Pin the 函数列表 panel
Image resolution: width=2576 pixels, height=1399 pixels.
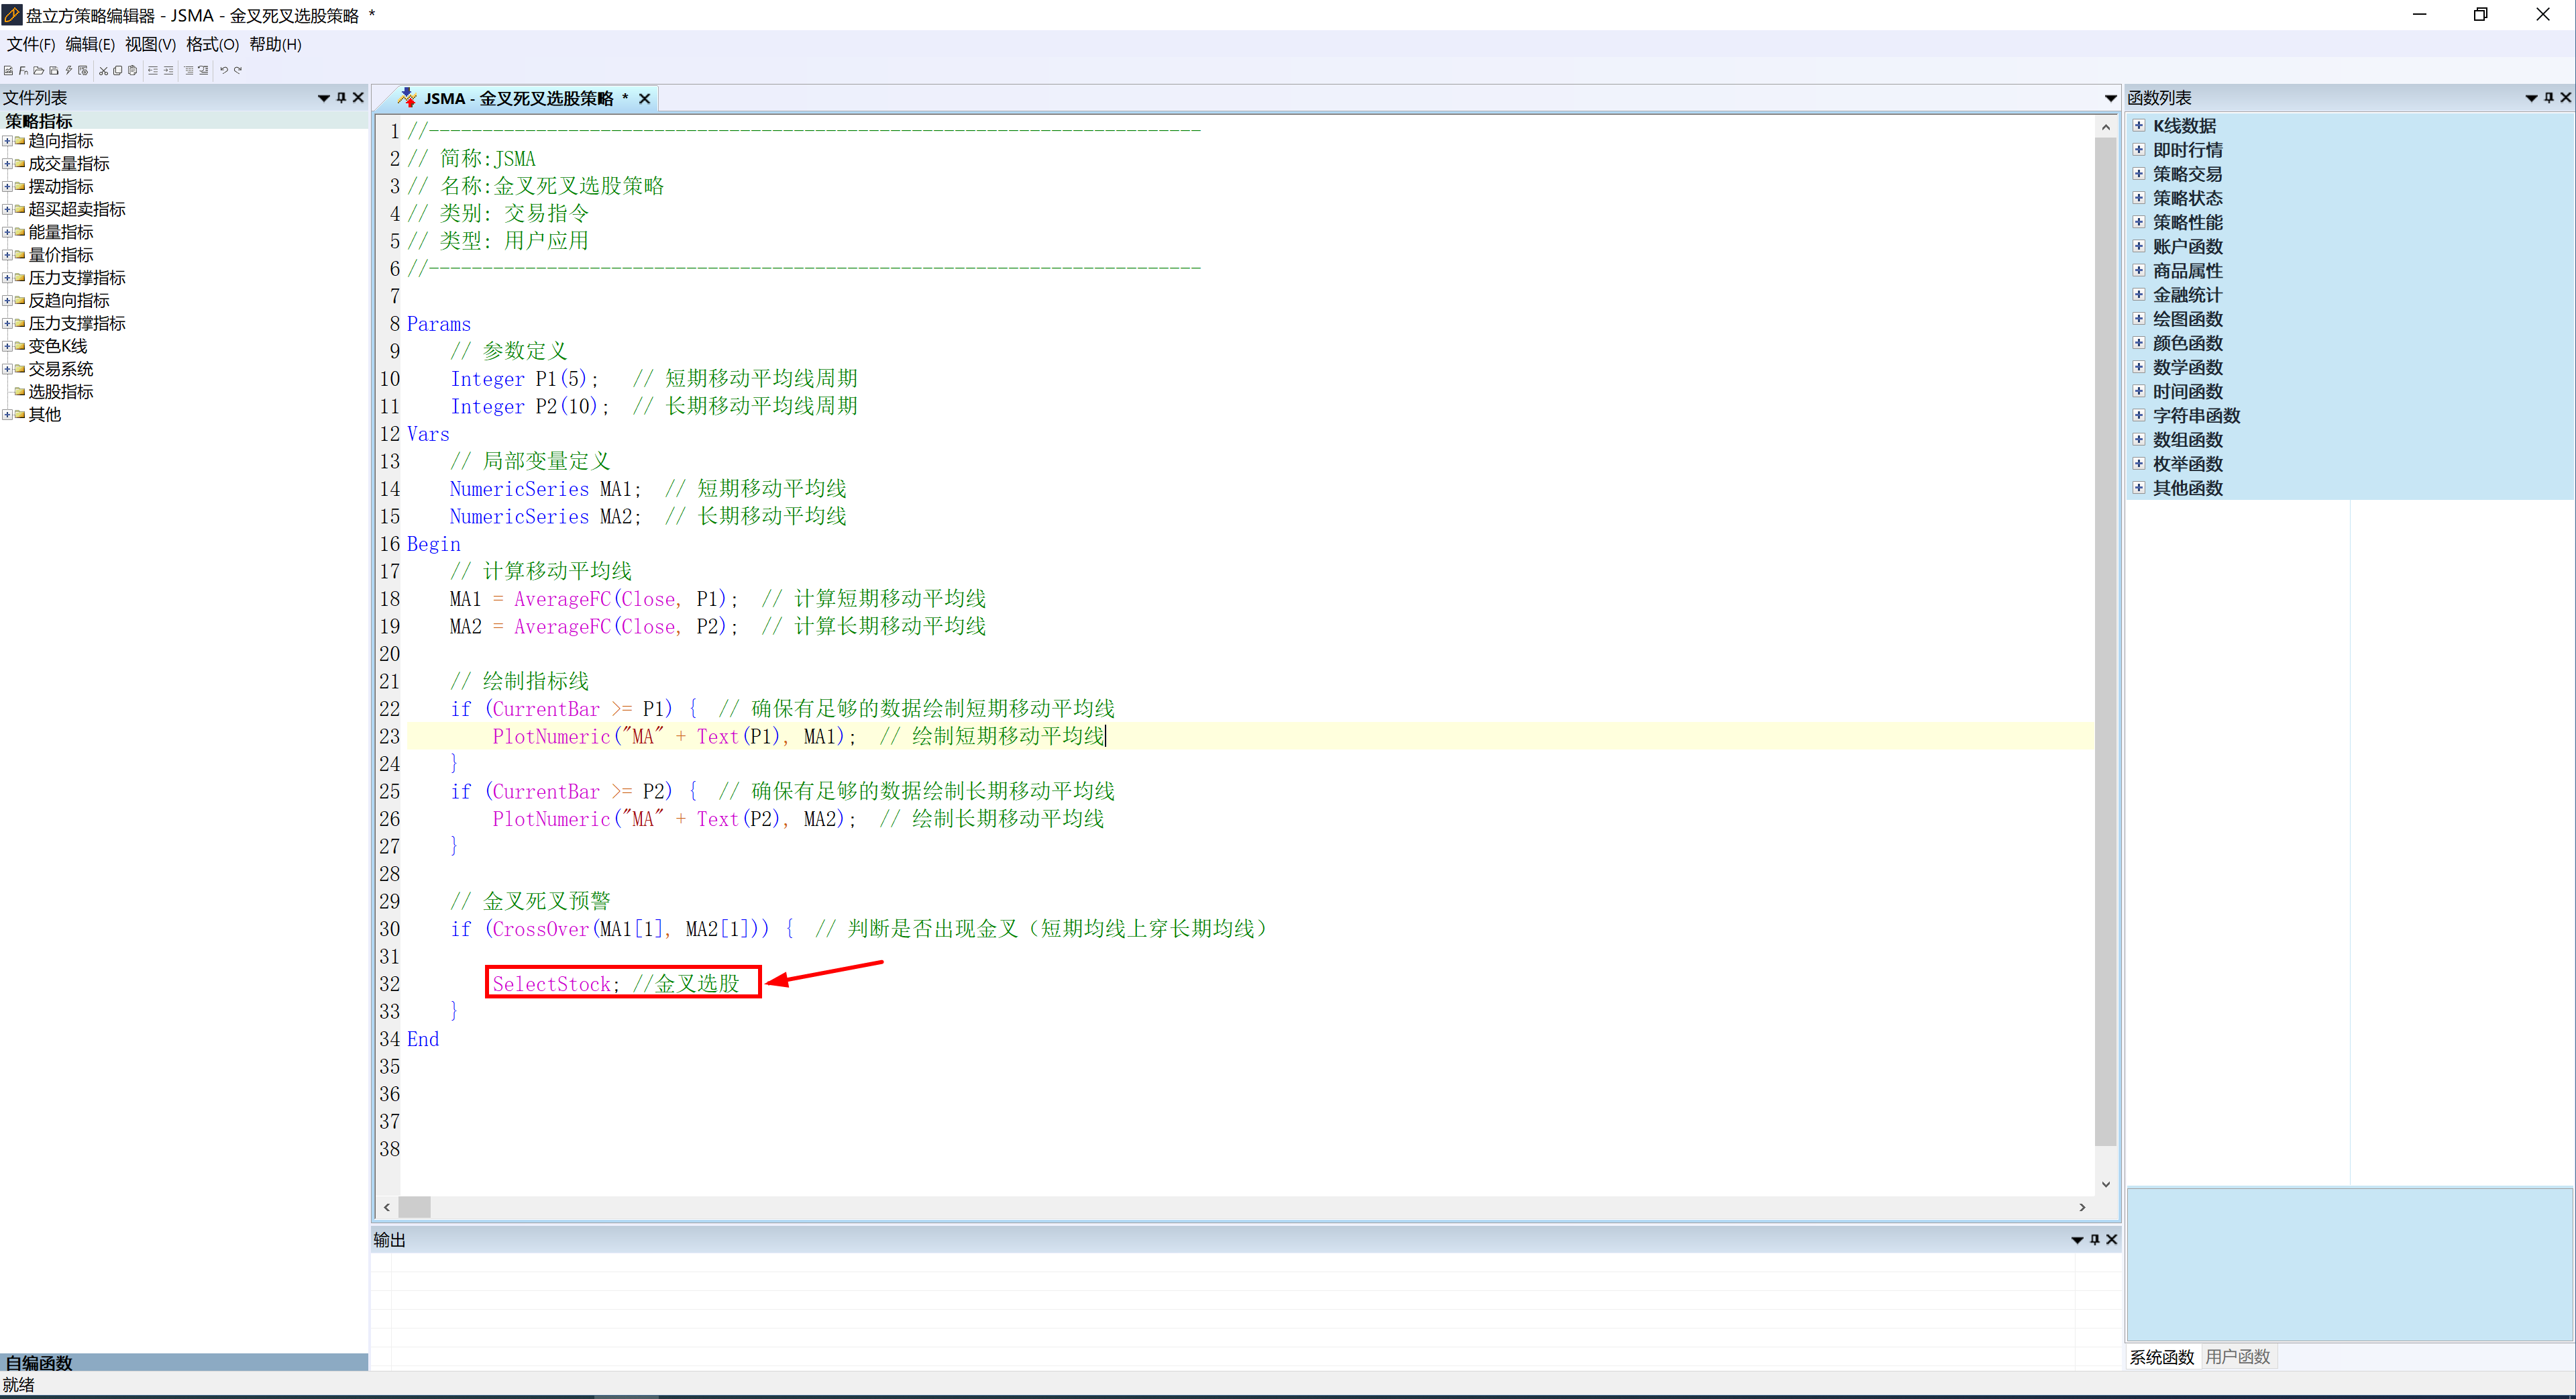[x=2549, y=97]
